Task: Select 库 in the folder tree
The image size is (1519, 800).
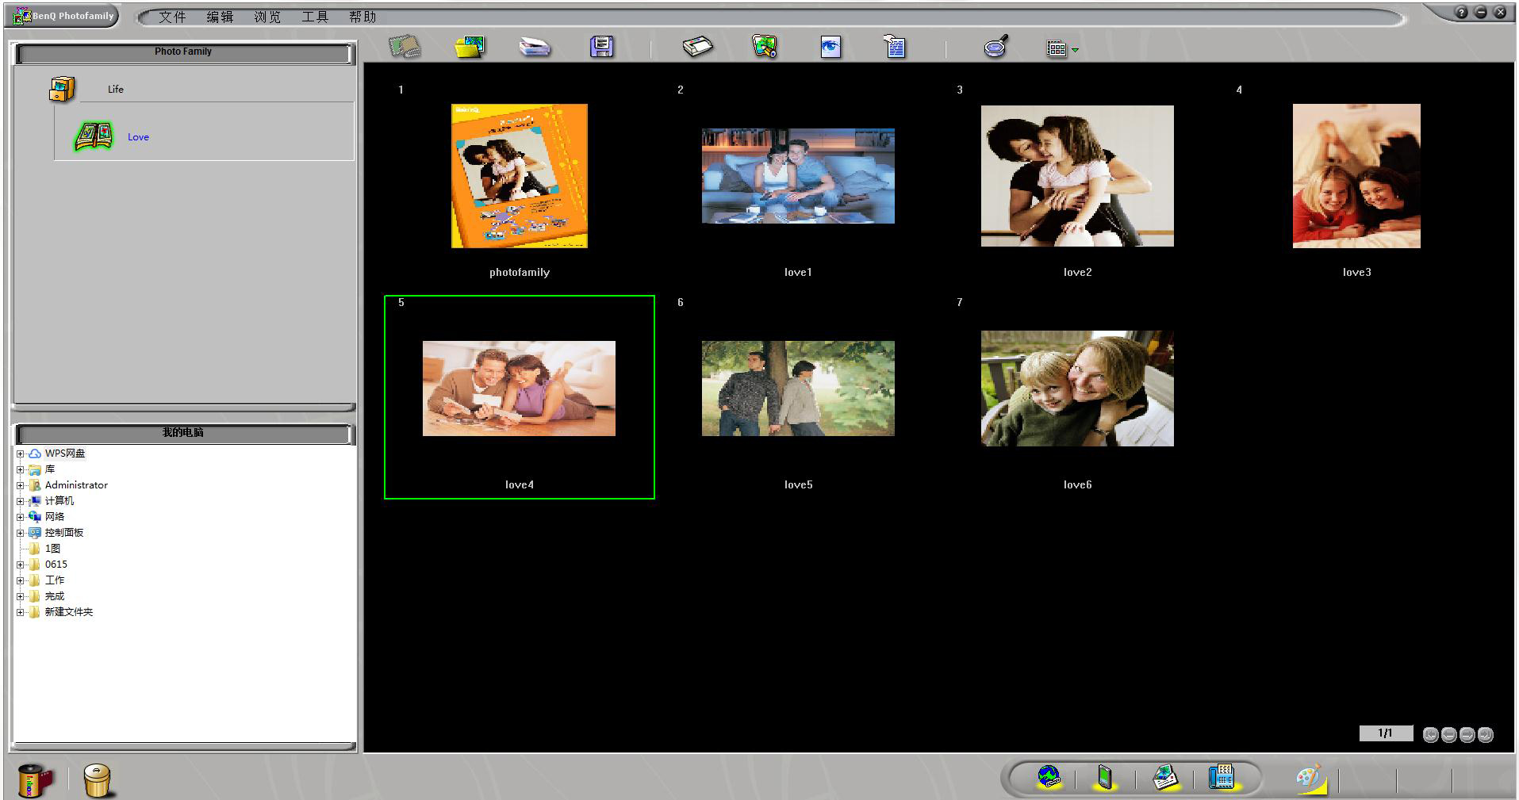Action: pyautogui.click(x=50, y=469)
